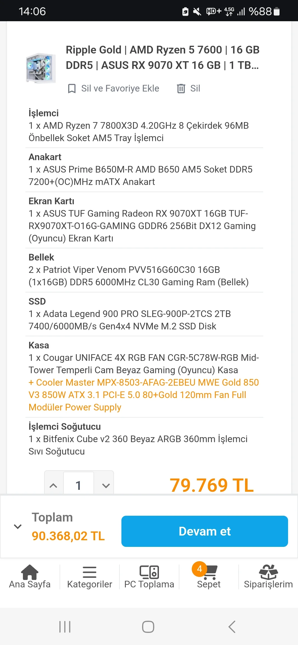Open Android recent apps button
The height and width of the screenshot is (645, 298).
pyautogui.click(x=65, y=627)
